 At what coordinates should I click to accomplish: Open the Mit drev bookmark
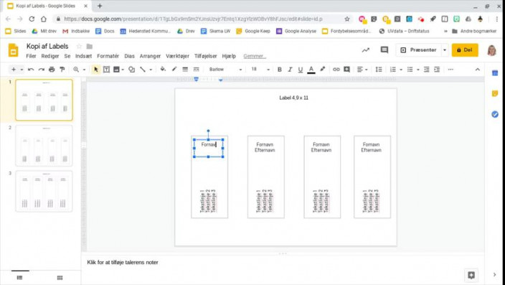44,32
